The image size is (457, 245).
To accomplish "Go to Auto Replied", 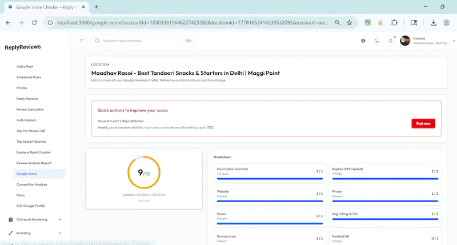I will pos(26,120).
